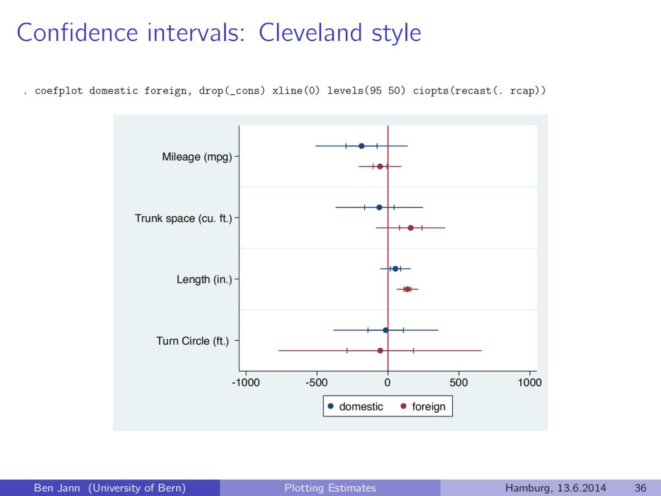
Task: Click the '-500' x-axis tick label
Action: point(316,383)
